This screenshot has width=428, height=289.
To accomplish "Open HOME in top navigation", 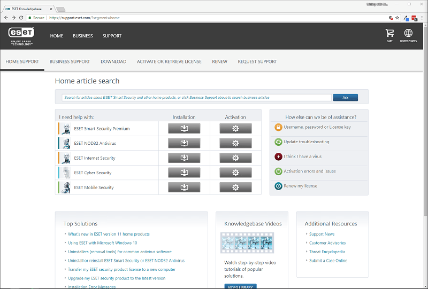I will (57, 36).
